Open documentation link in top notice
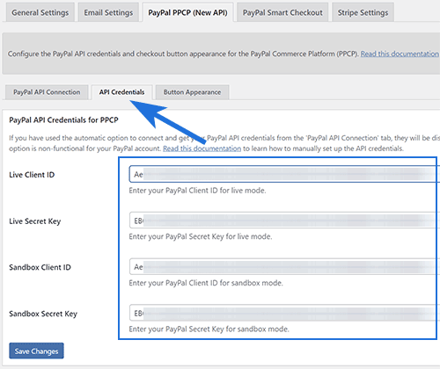Image resolution: width=440 pixels, height=369 pixels. [x=400, y=54]
